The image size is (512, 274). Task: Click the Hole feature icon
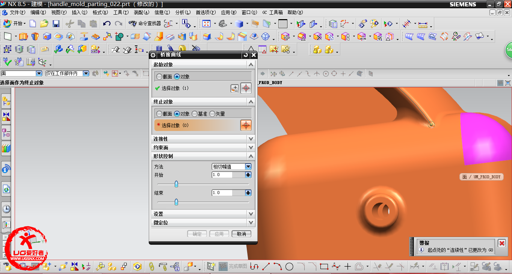coord(47,36)
